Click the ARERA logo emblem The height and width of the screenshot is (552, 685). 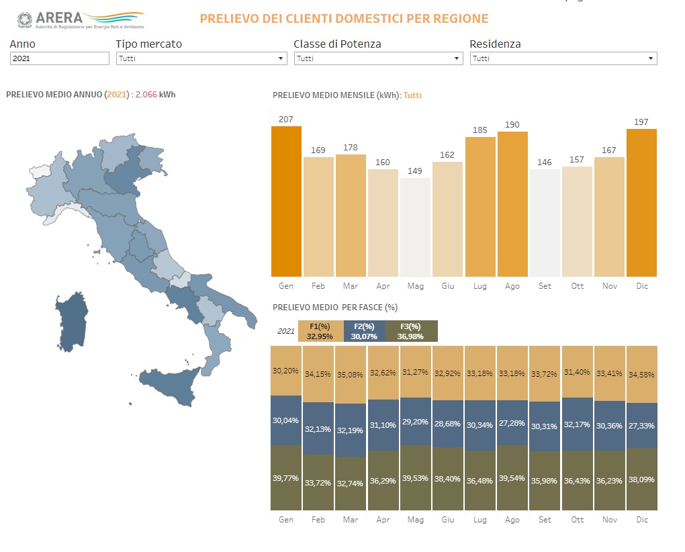tap(24, 20)
